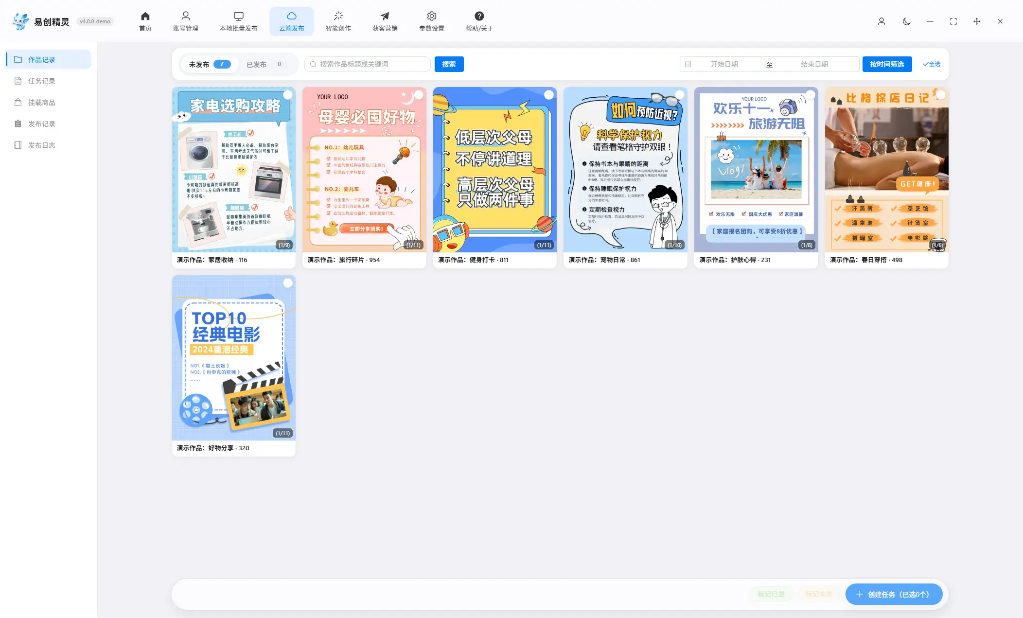Open 挂载商品 in sidebar
This screenshot has width=1023, height=618.
[x=49, y=102]
